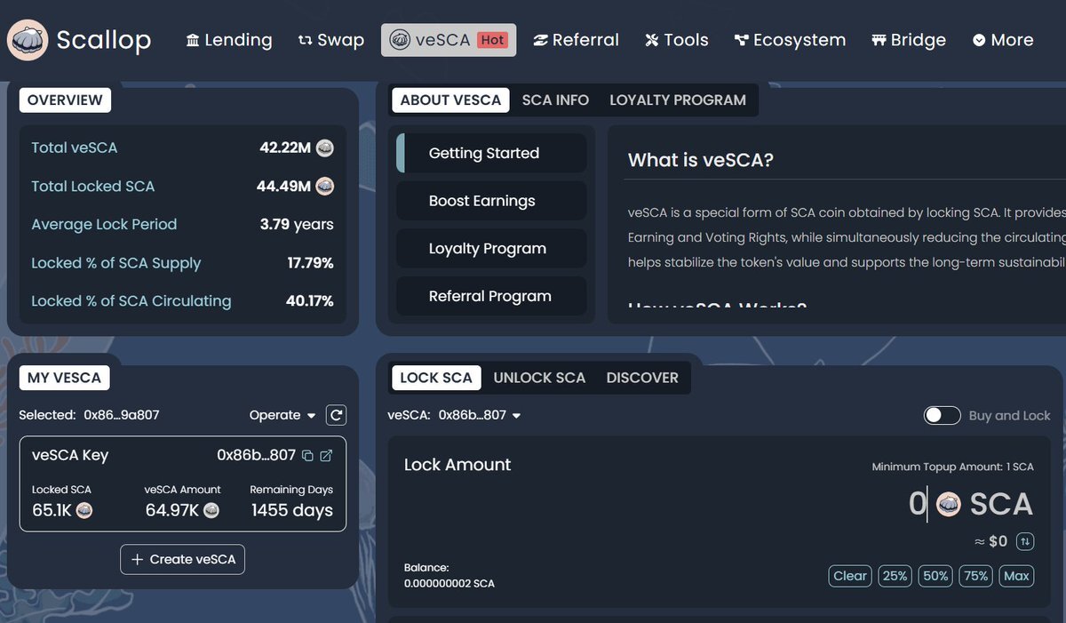
Task: Open the Boost Earnings section
Action: pos(491,201)
